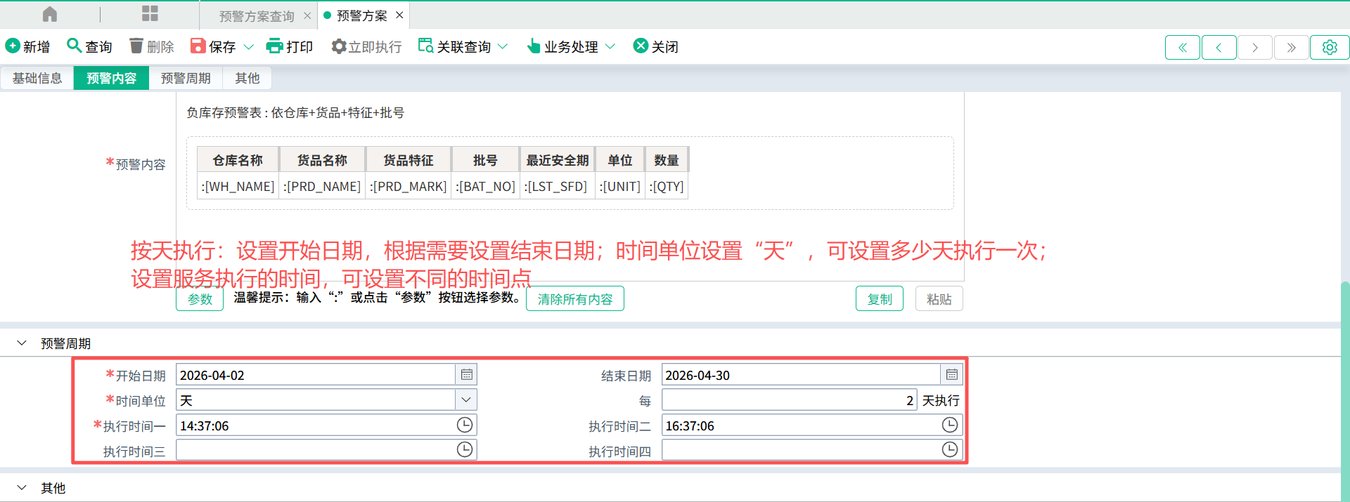Click the home icon in the top bar
The height and width of the screenshot is (502, 1350).
[x=50, y=15]
